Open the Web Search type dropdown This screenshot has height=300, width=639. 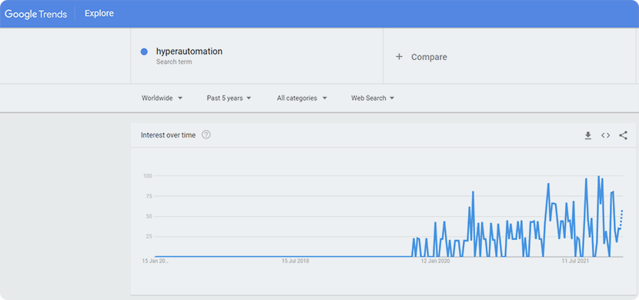coord(373,98)
